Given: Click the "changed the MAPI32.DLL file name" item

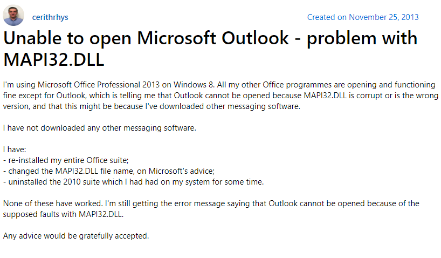Looking at the screenshot, I should coord(109,171).
